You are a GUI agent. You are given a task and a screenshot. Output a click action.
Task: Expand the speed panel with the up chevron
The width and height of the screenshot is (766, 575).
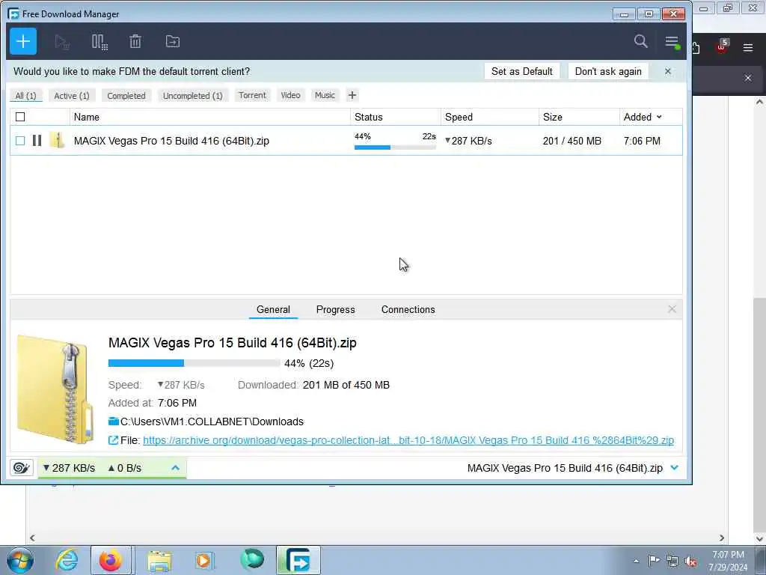click(x=175, y=468)
